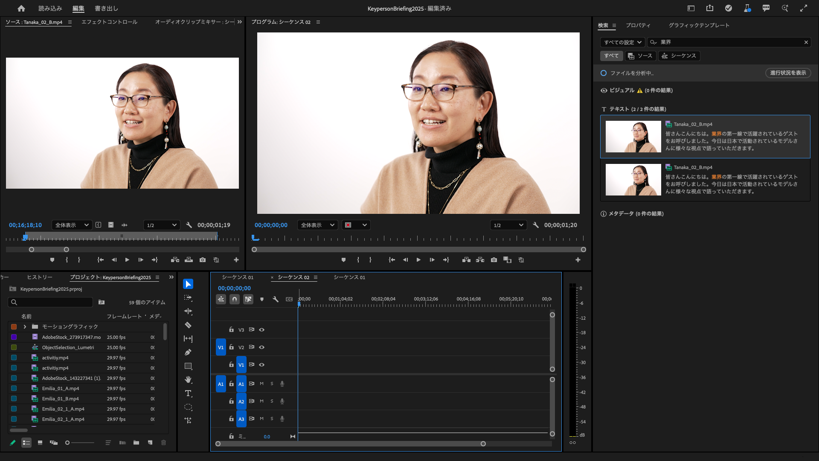This screenshot has height=461, width=819.
Task: Click 進行状況を表示 button
Action: (x=788, y=73)
